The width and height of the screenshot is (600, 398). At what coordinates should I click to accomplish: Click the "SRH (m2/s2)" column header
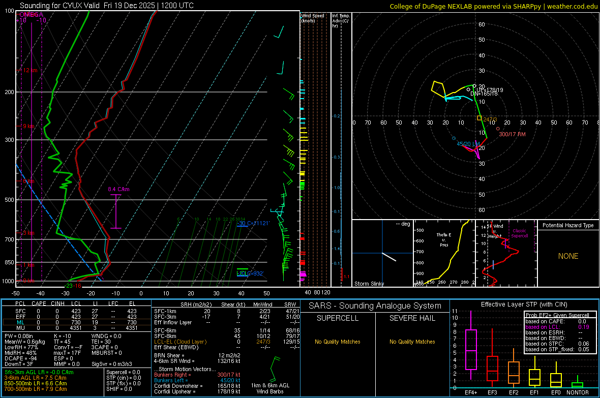click(x=196, y=304)
